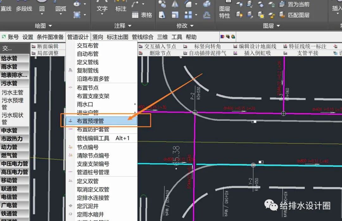Expand the 图层 panel
This screenshot has width=342, height=221.
(x=272, y=26)
